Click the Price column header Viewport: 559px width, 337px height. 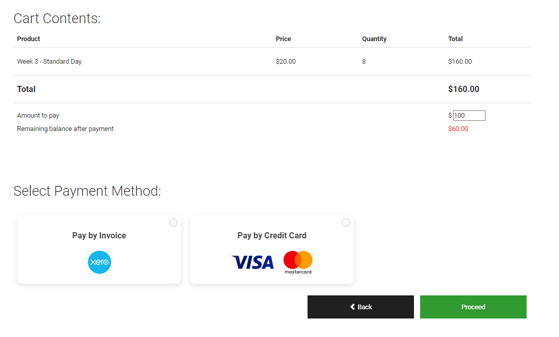pos(283,39)
